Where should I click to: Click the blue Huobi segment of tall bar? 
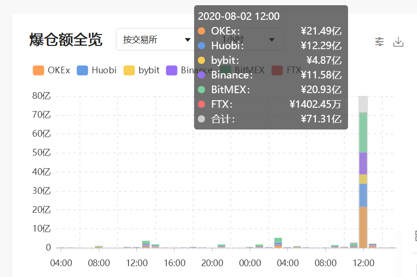click(363, 195)
